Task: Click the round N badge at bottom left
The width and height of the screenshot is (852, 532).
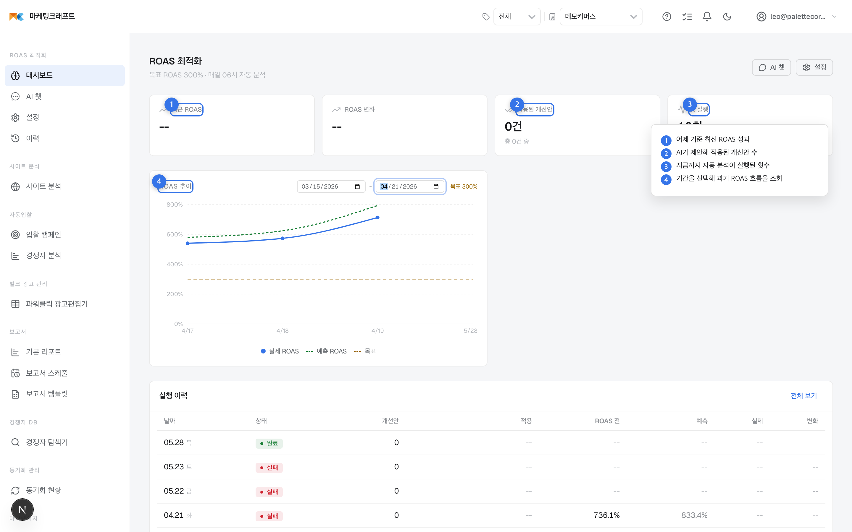Action: click(22, 509)
